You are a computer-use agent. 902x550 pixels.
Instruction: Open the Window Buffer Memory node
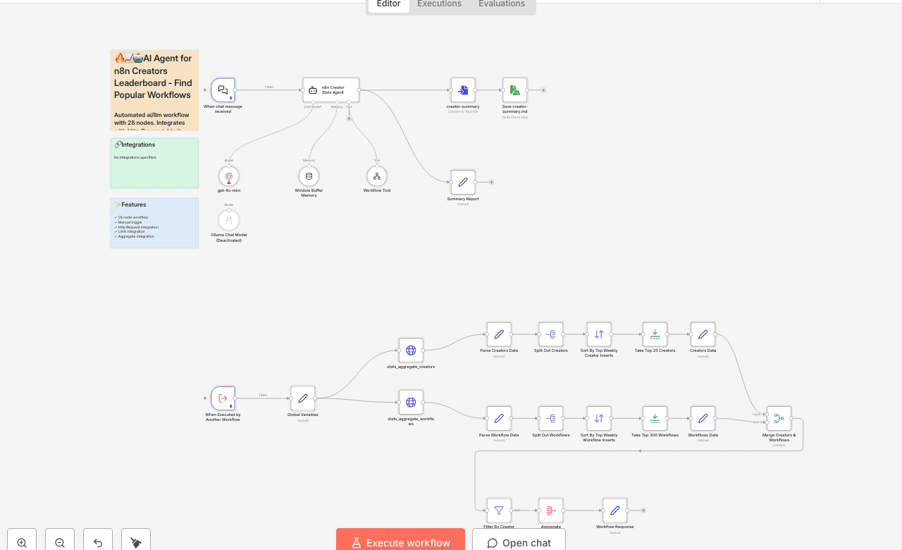[x=309, y=176]
